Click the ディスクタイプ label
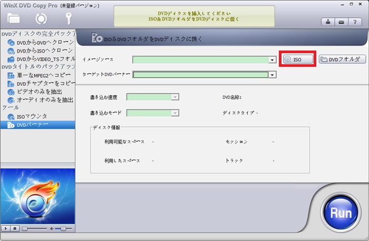 (x=239, y=113)
